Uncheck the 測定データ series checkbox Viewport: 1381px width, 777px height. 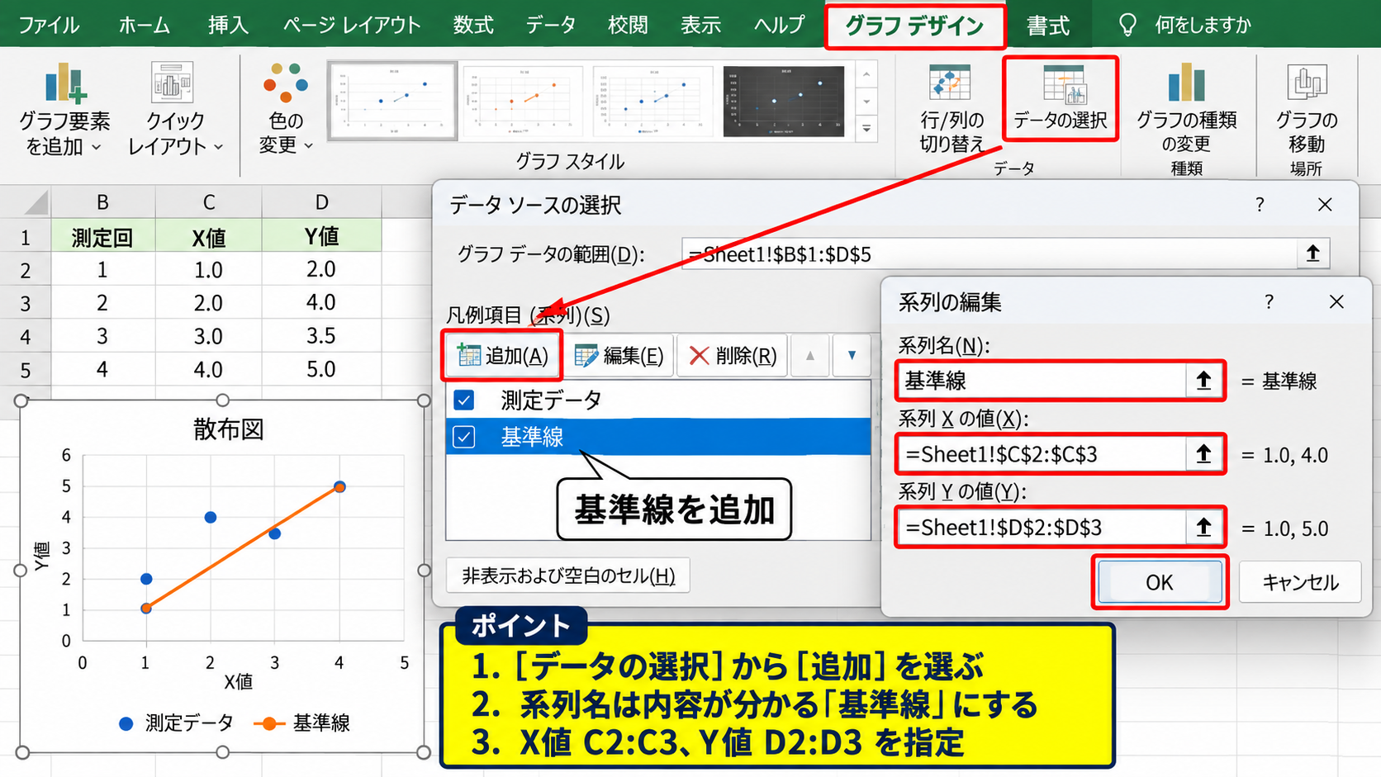tap(464, 400)
